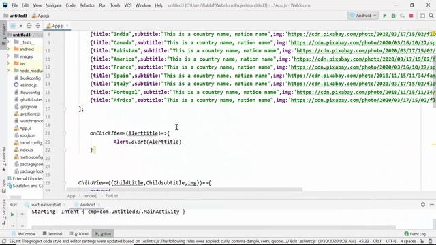Open the Event Log

(x=415, y=234)
